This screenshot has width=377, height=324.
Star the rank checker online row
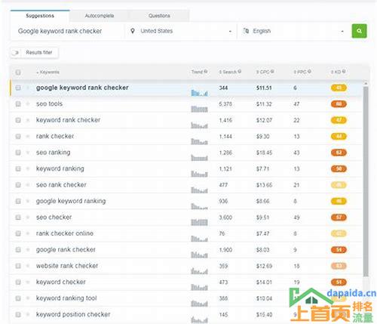pos(28,233)
